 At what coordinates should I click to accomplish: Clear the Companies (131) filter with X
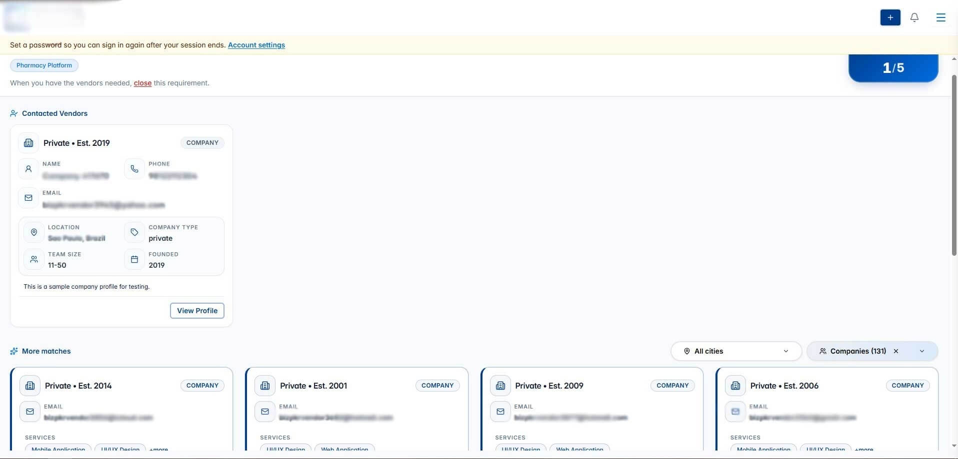pos(896,351)
